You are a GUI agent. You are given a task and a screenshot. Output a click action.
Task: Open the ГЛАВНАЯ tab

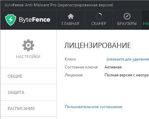click(x=71, y=20)
